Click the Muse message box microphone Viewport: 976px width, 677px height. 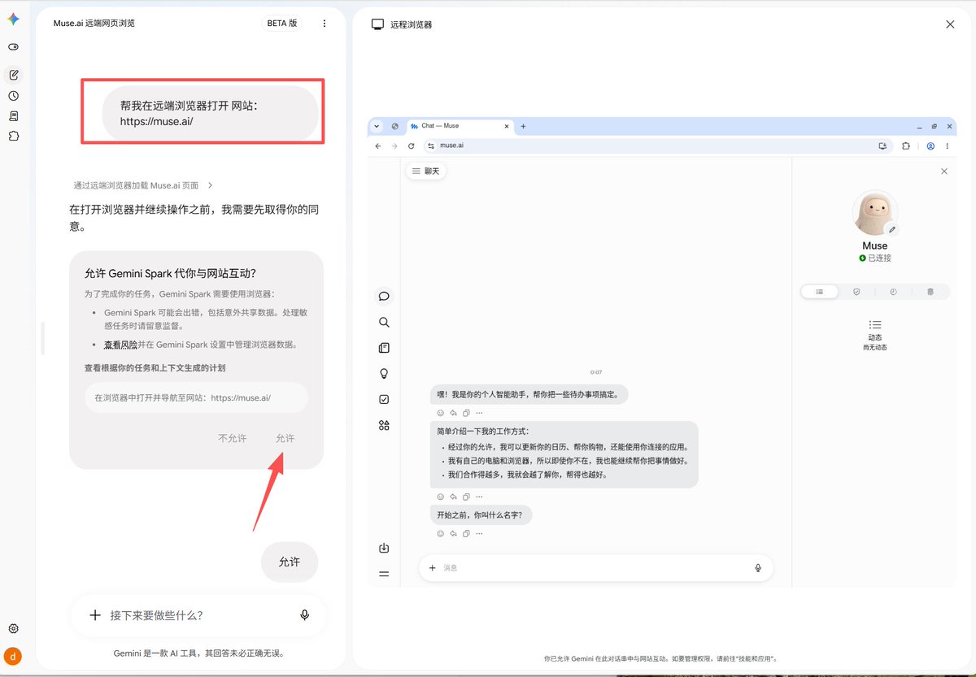coord(759,568)
